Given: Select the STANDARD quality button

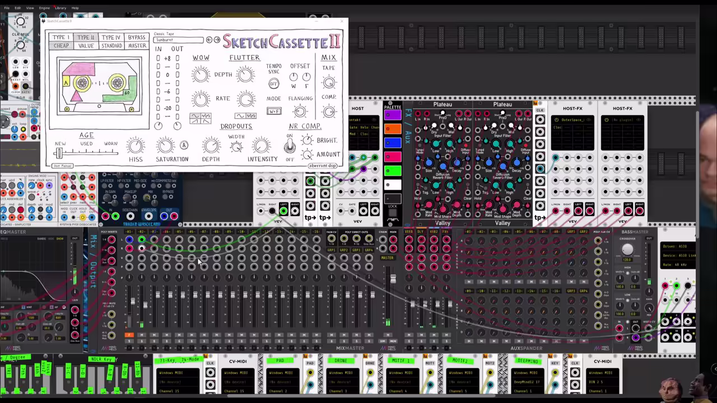Looking at the screenshot, I should click(111, 46).
